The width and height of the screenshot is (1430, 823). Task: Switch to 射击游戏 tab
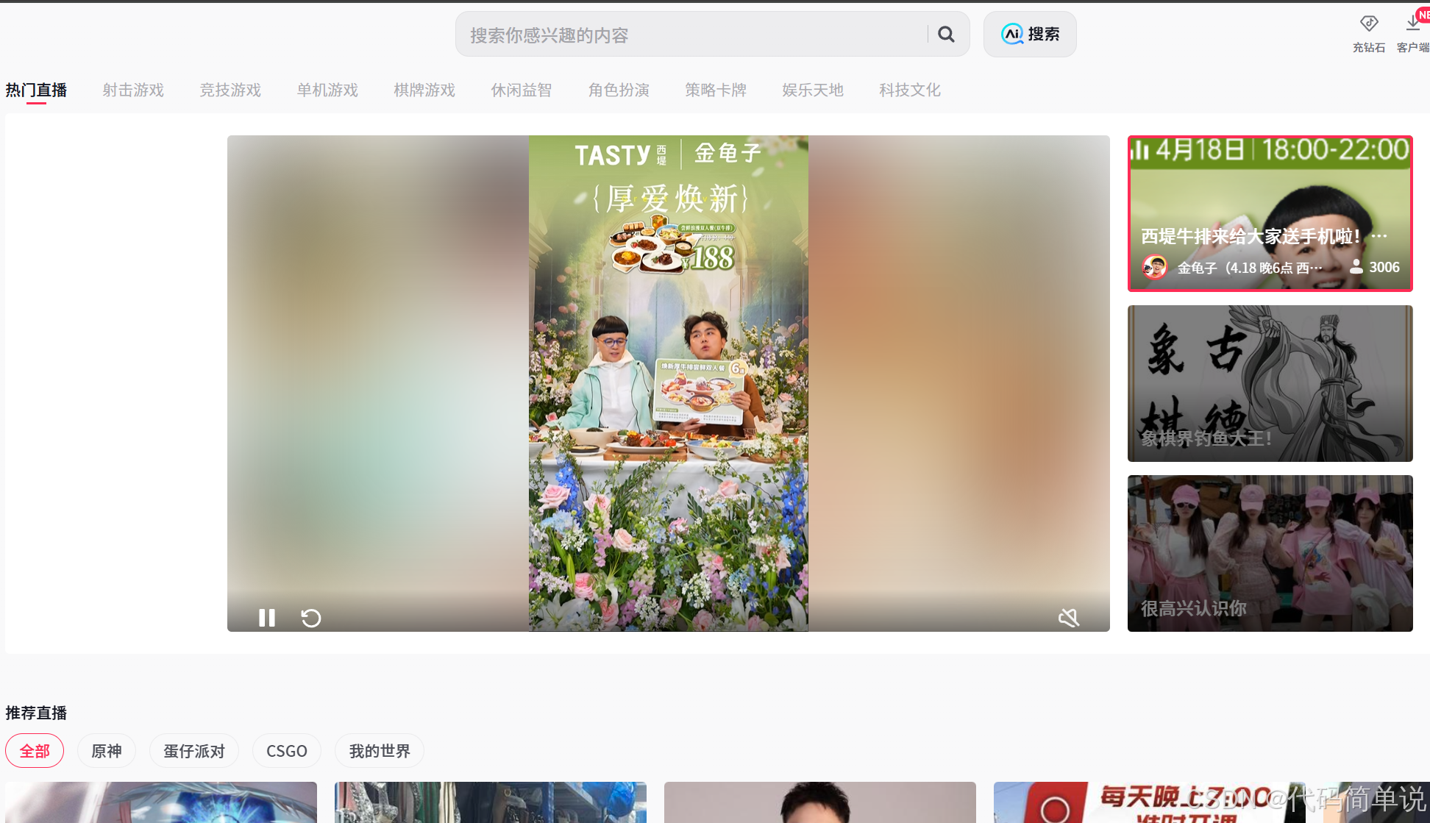click(133, 90)
